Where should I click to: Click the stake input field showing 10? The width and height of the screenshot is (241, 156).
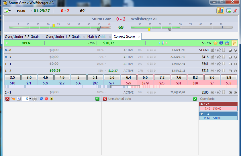(25, 99)
